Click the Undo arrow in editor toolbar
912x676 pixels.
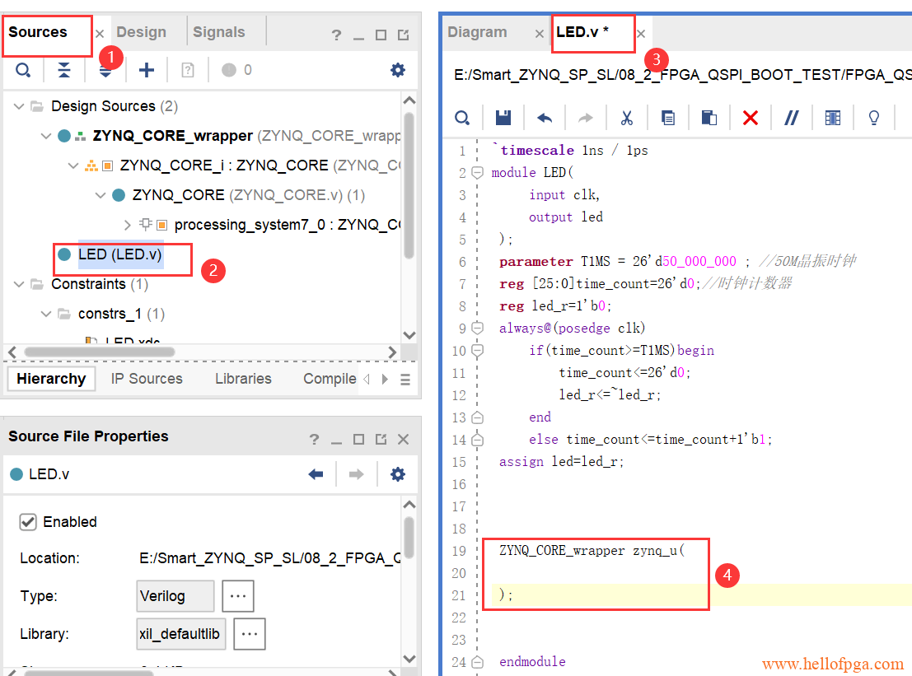(x=545, y=118)
